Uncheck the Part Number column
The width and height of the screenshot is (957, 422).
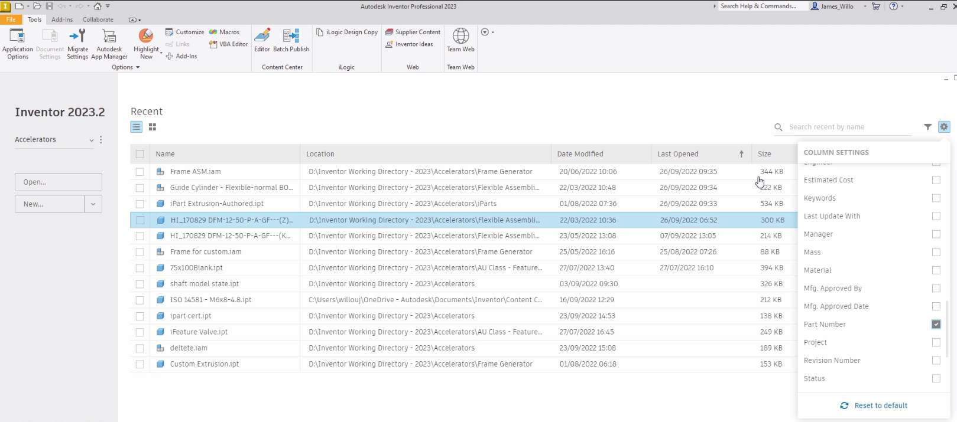click(936, 324)
